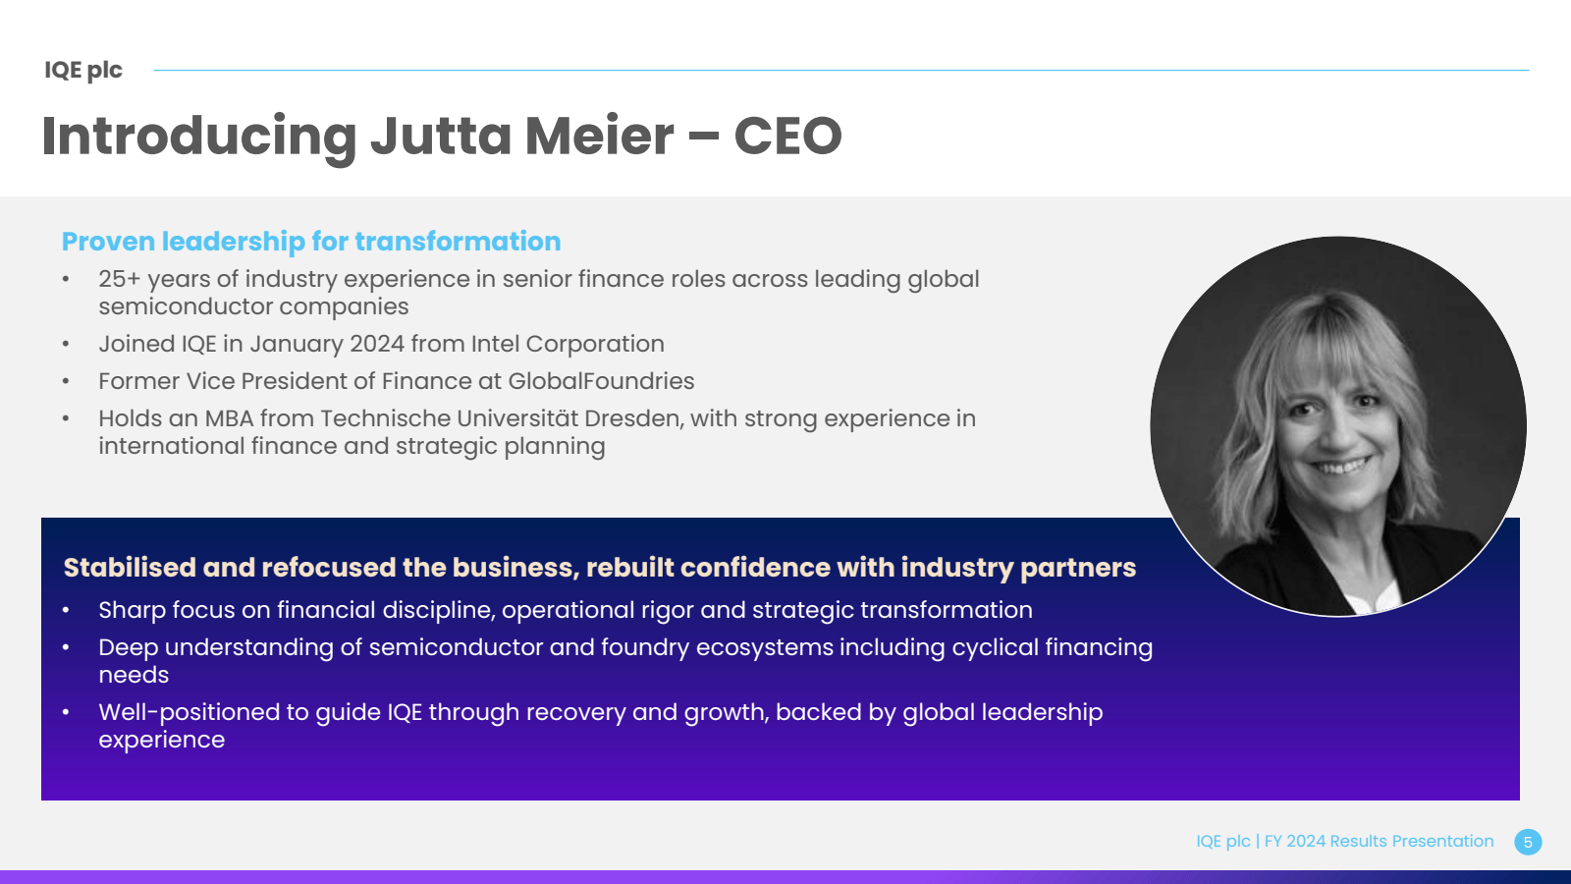Click the purple gradient bar at slide bottom
Image resolution: width=1571 pixels, height=884 pixels.
pyautogui.click(x=785, y=877)
